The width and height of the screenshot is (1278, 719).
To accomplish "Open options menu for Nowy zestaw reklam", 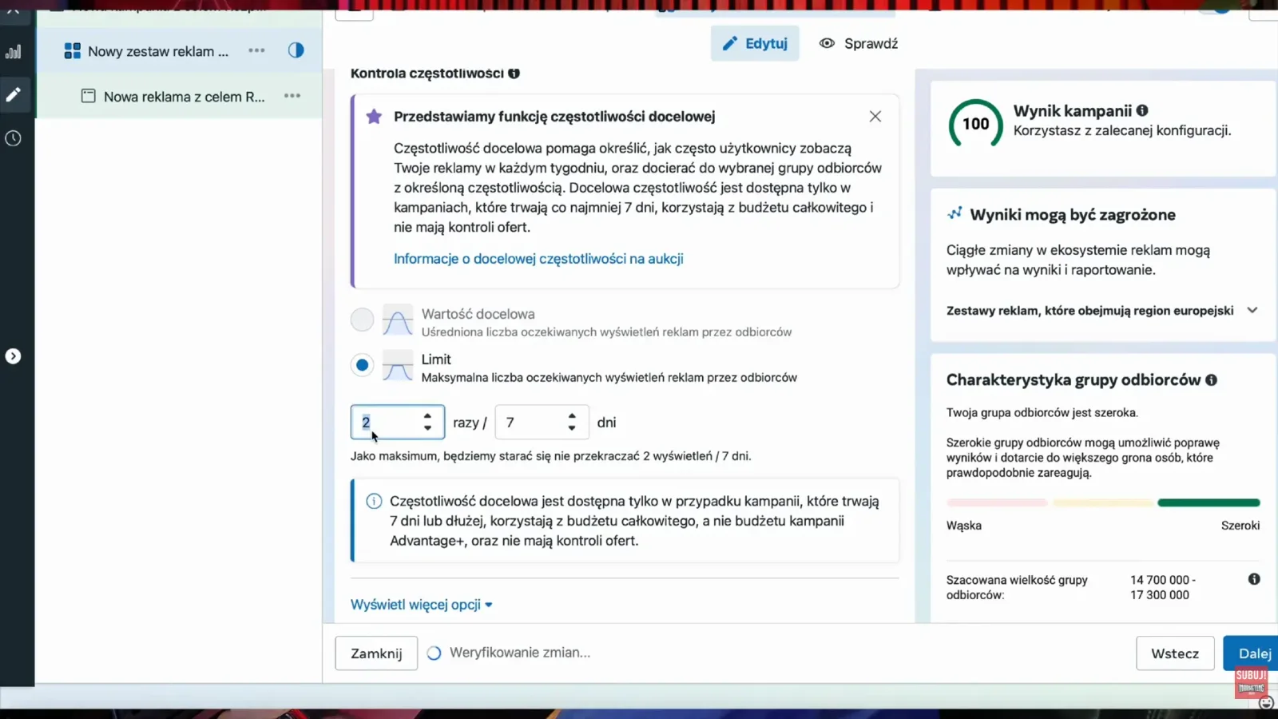I will click(x=256, y=50).
